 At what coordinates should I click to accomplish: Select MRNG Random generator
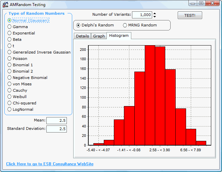pyautogui.click(x=125, y=25)
